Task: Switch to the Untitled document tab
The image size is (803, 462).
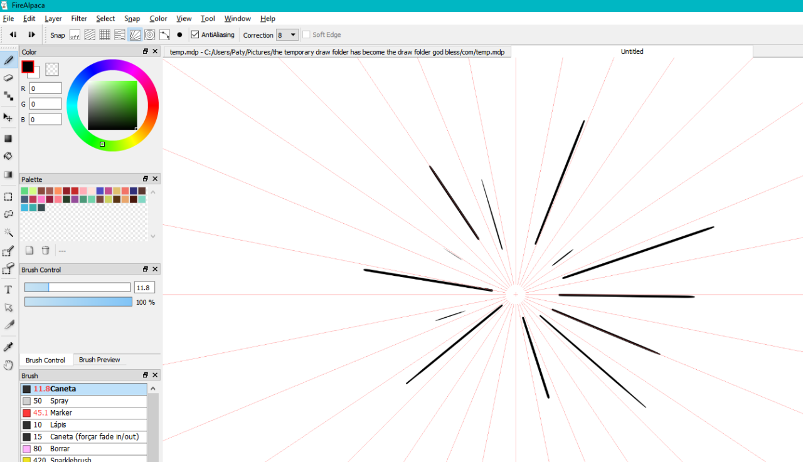Action: pos(632,51)
